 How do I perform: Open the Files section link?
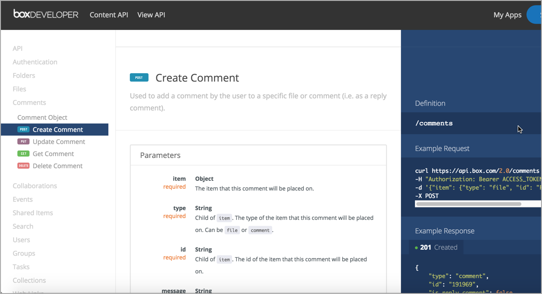click(x=20, y=89)
